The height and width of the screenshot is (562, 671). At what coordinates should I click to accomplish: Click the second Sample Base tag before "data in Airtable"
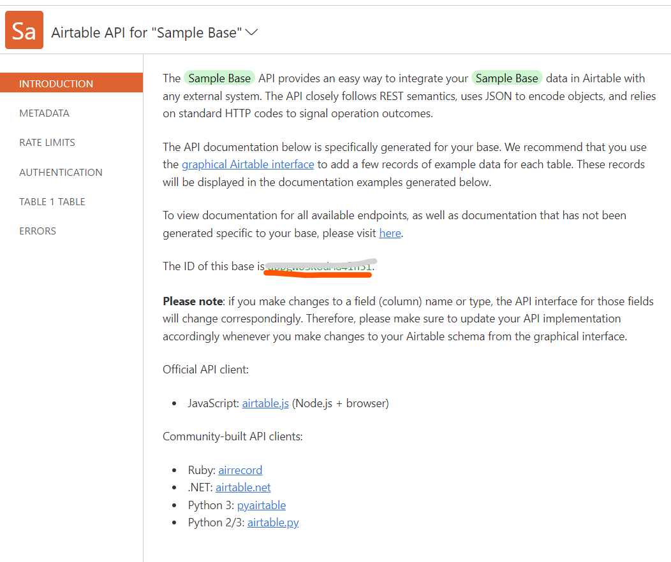[x=506, y=78]
